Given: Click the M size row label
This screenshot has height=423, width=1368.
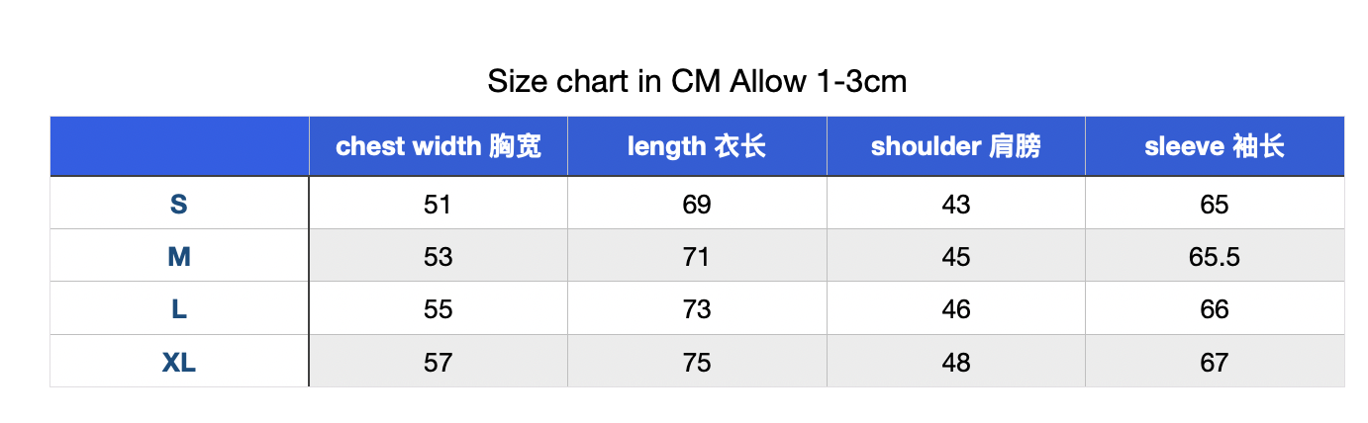Looking at the screenshot, I should 179,256.
